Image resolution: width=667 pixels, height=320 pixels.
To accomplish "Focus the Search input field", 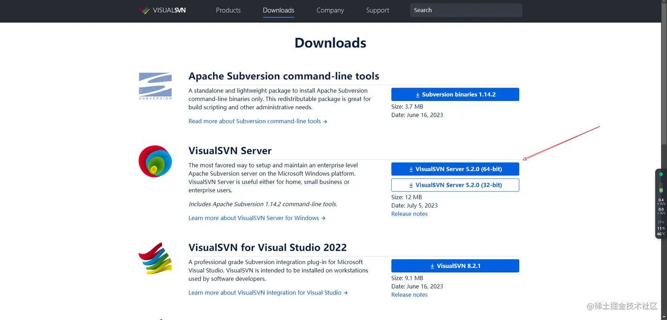I will pos(466,10).
